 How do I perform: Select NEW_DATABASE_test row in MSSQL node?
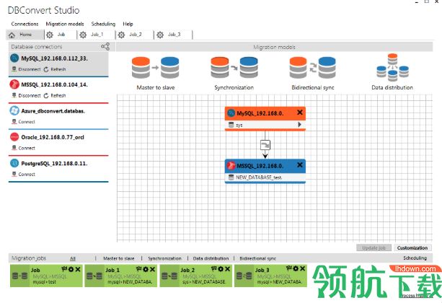265,177
